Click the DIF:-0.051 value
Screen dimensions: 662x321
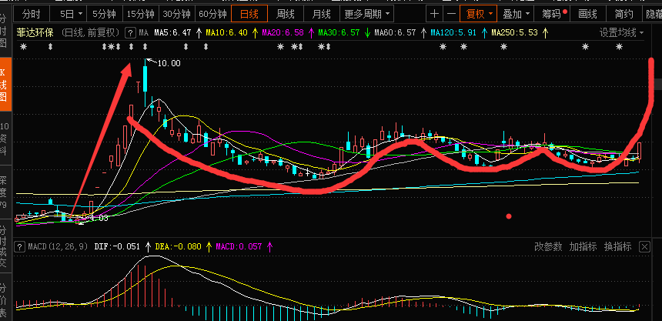pyautogui.click(x=117, y=246)
